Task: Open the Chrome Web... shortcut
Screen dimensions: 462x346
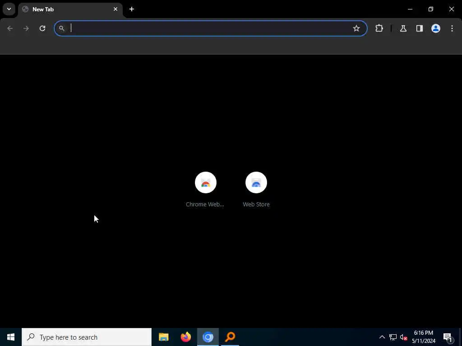Action: 205,190
